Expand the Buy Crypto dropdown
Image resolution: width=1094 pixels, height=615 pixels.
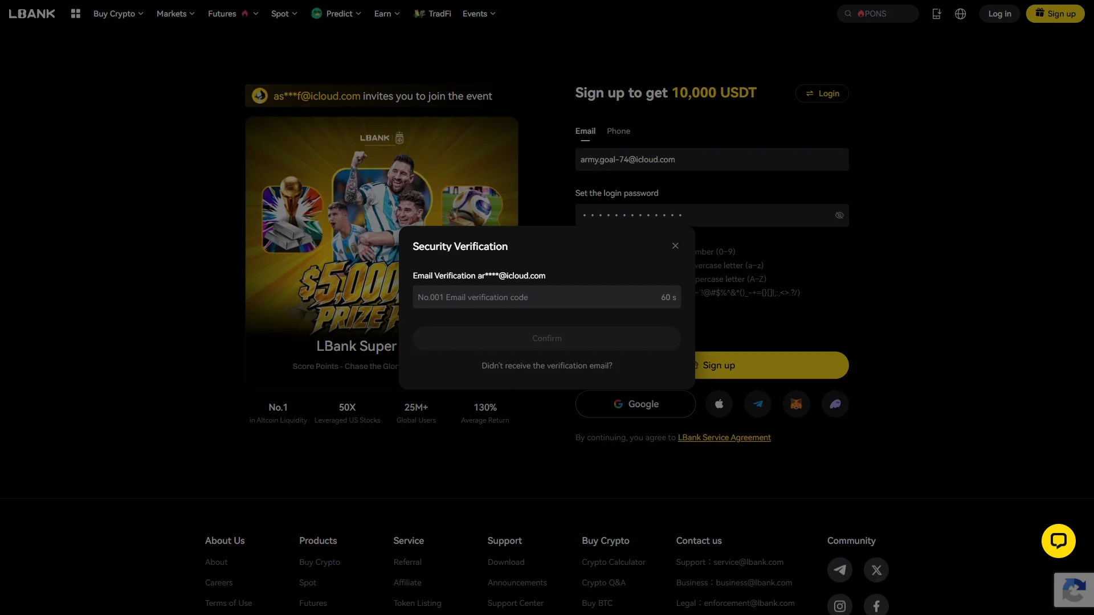(119, 14)
